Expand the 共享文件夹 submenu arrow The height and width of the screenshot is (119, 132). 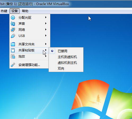click(46, 44)
